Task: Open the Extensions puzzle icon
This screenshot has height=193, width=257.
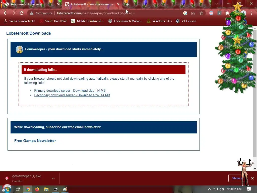Action: (227, 13)
